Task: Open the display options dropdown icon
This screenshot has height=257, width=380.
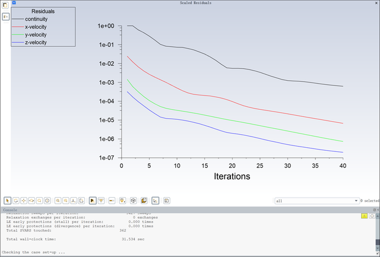Action: point(123,201)
